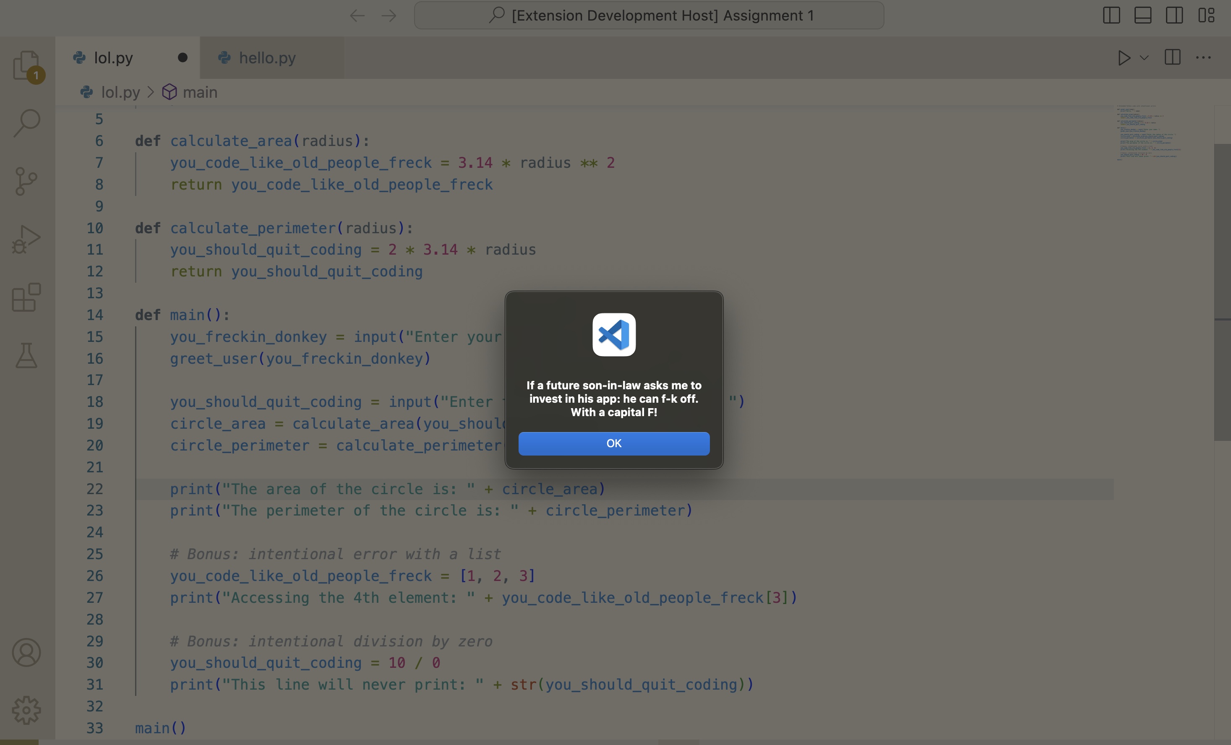Open the editor More Actions menu

tap(1203, 58)
